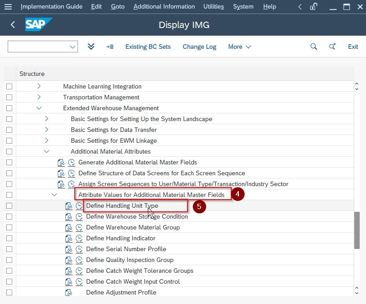Viewport: 366px width, 304px height.
Task: Expand Basic Settings for Setting Up the System Landscape
Action: 46,118
